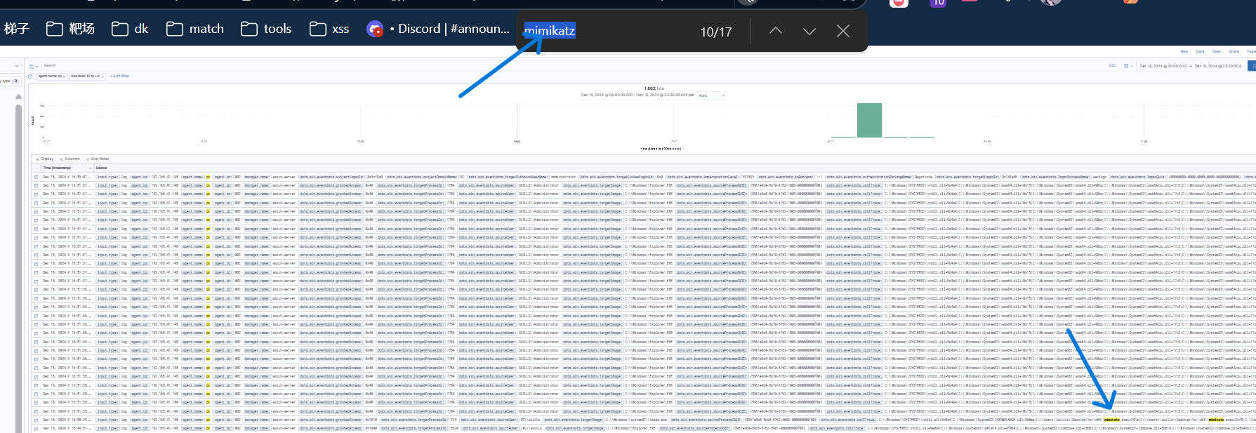Open saved queries menu beside search
1256x433 pixels.
point(34,66)
